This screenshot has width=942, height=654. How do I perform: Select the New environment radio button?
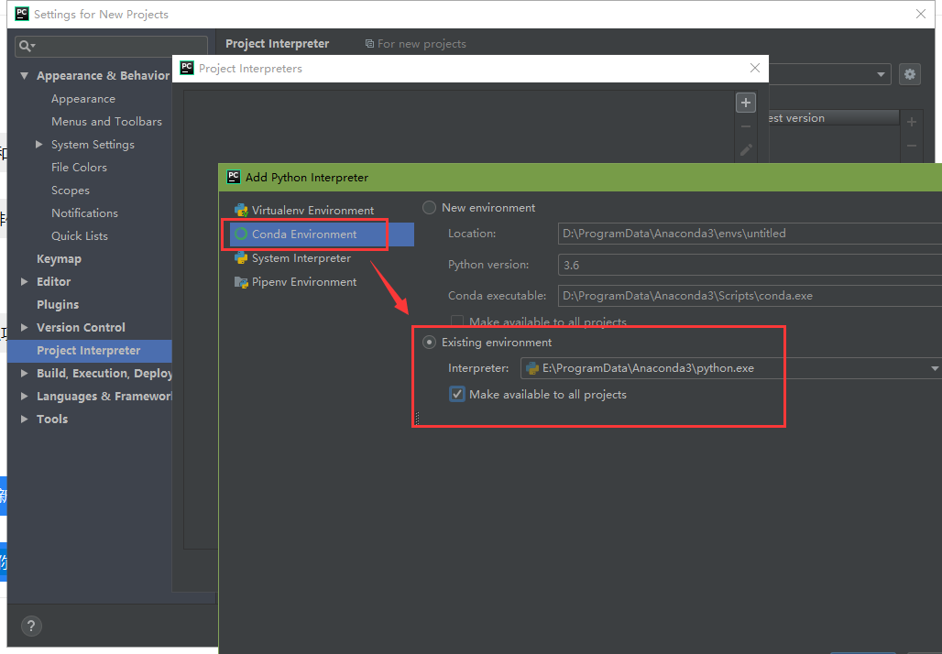click(x=429, y=208)
